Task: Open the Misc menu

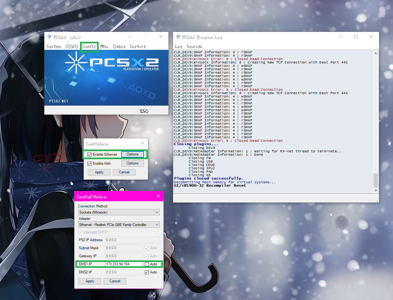Action: [104, 46]
